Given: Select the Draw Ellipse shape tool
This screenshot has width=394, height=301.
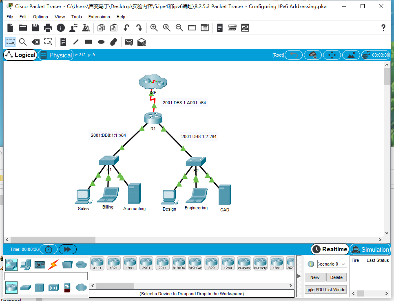Looking at the screenshot, I should [x=102, y=42].
